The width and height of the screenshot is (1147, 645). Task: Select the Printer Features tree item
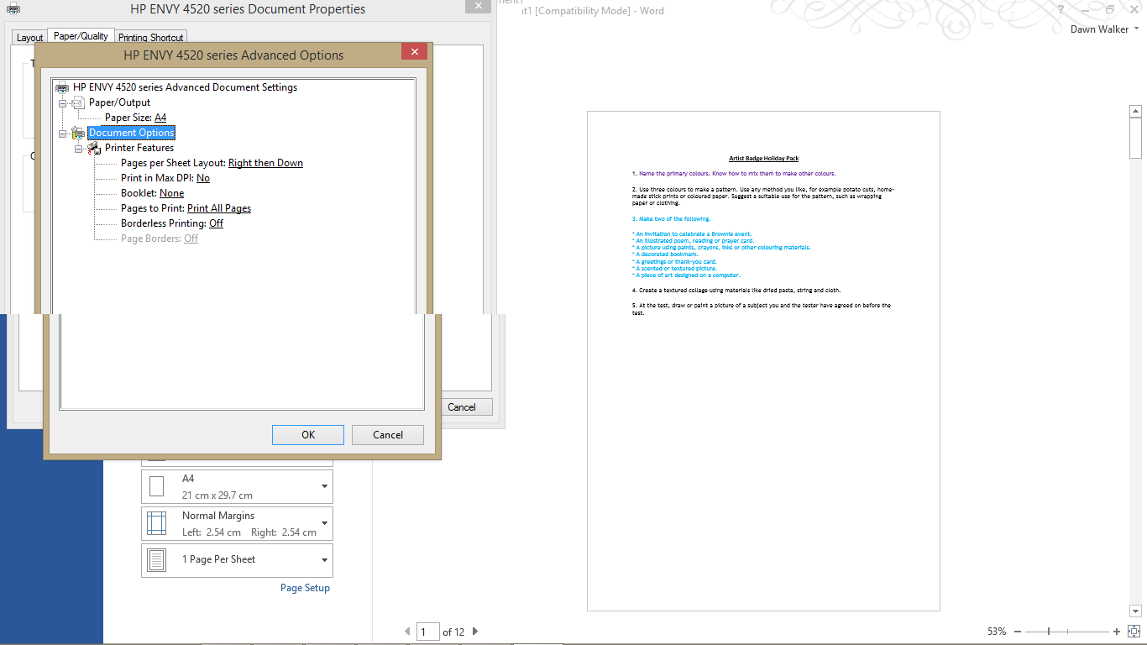[x=139, y=148]
